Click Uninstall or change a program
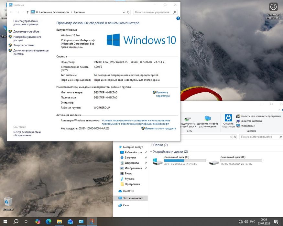The image size is (283, 226). click(260, 116)
